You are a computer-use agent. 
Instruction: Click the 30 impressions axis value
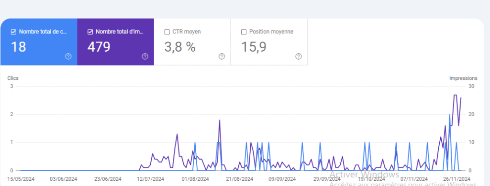(x=471, y=86)
